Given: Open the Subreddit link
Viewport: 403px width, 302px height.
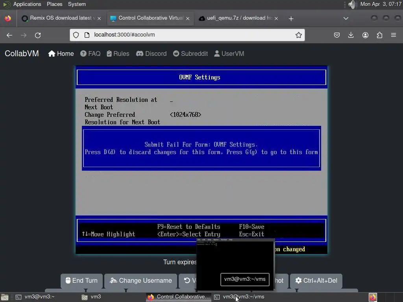Looking at the screenshot, I should pyautogui.click(x=190, y=53).
